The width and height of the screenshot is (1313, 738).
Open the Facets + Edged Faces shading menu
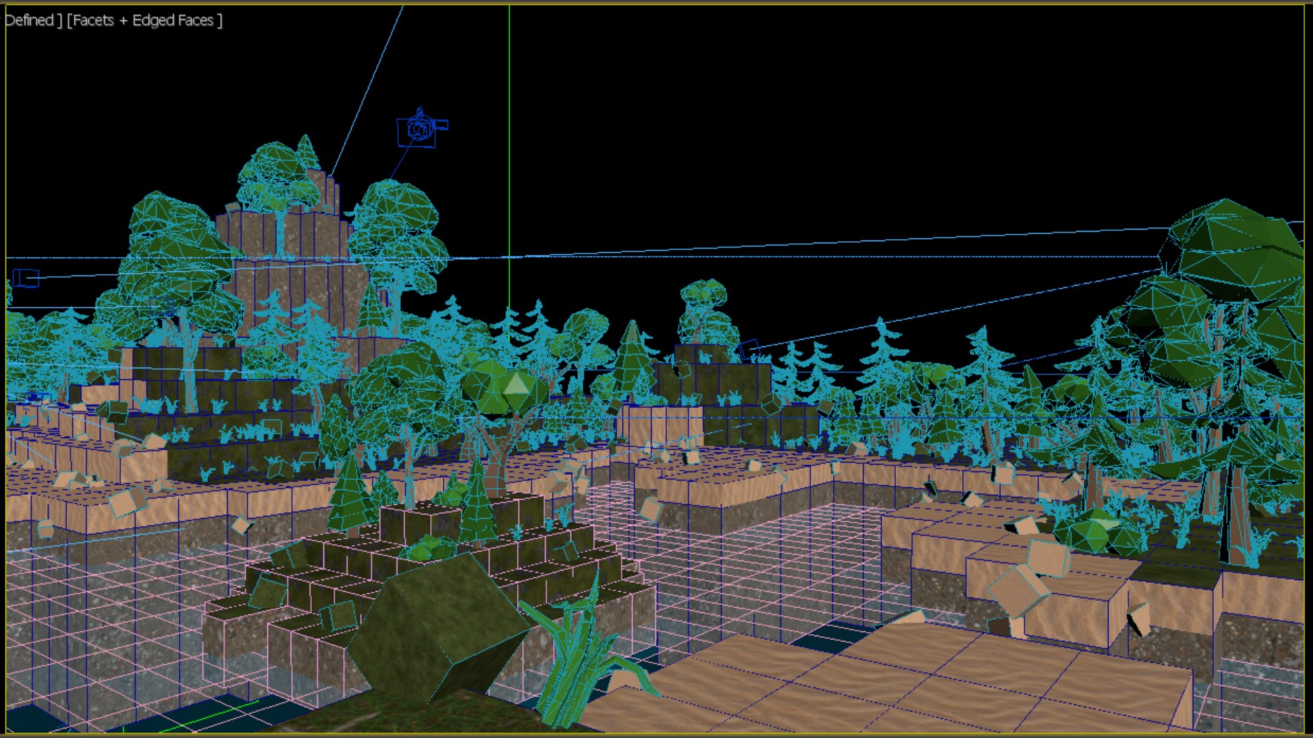144,20
